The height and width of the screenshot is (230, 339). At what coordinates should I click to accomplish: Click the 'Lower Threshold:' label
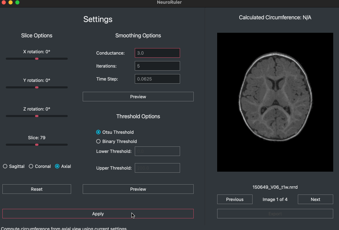(x=114, y=151)
